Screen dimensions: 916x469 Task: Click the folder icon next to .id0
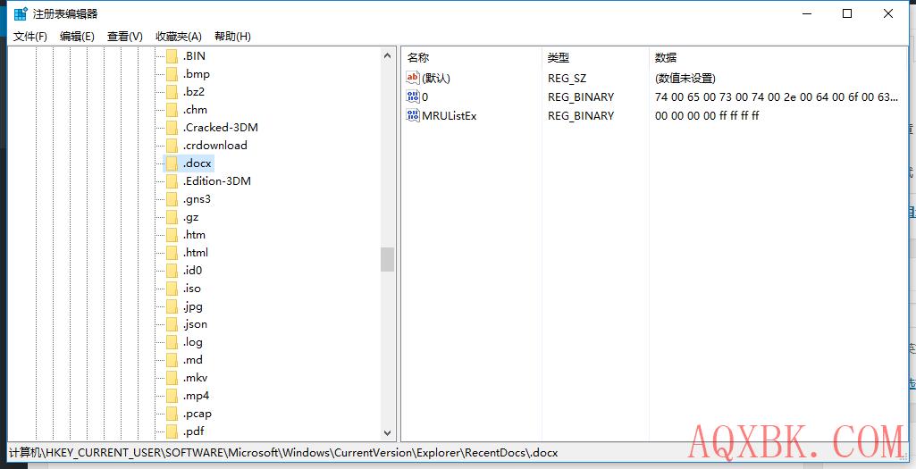172,271
